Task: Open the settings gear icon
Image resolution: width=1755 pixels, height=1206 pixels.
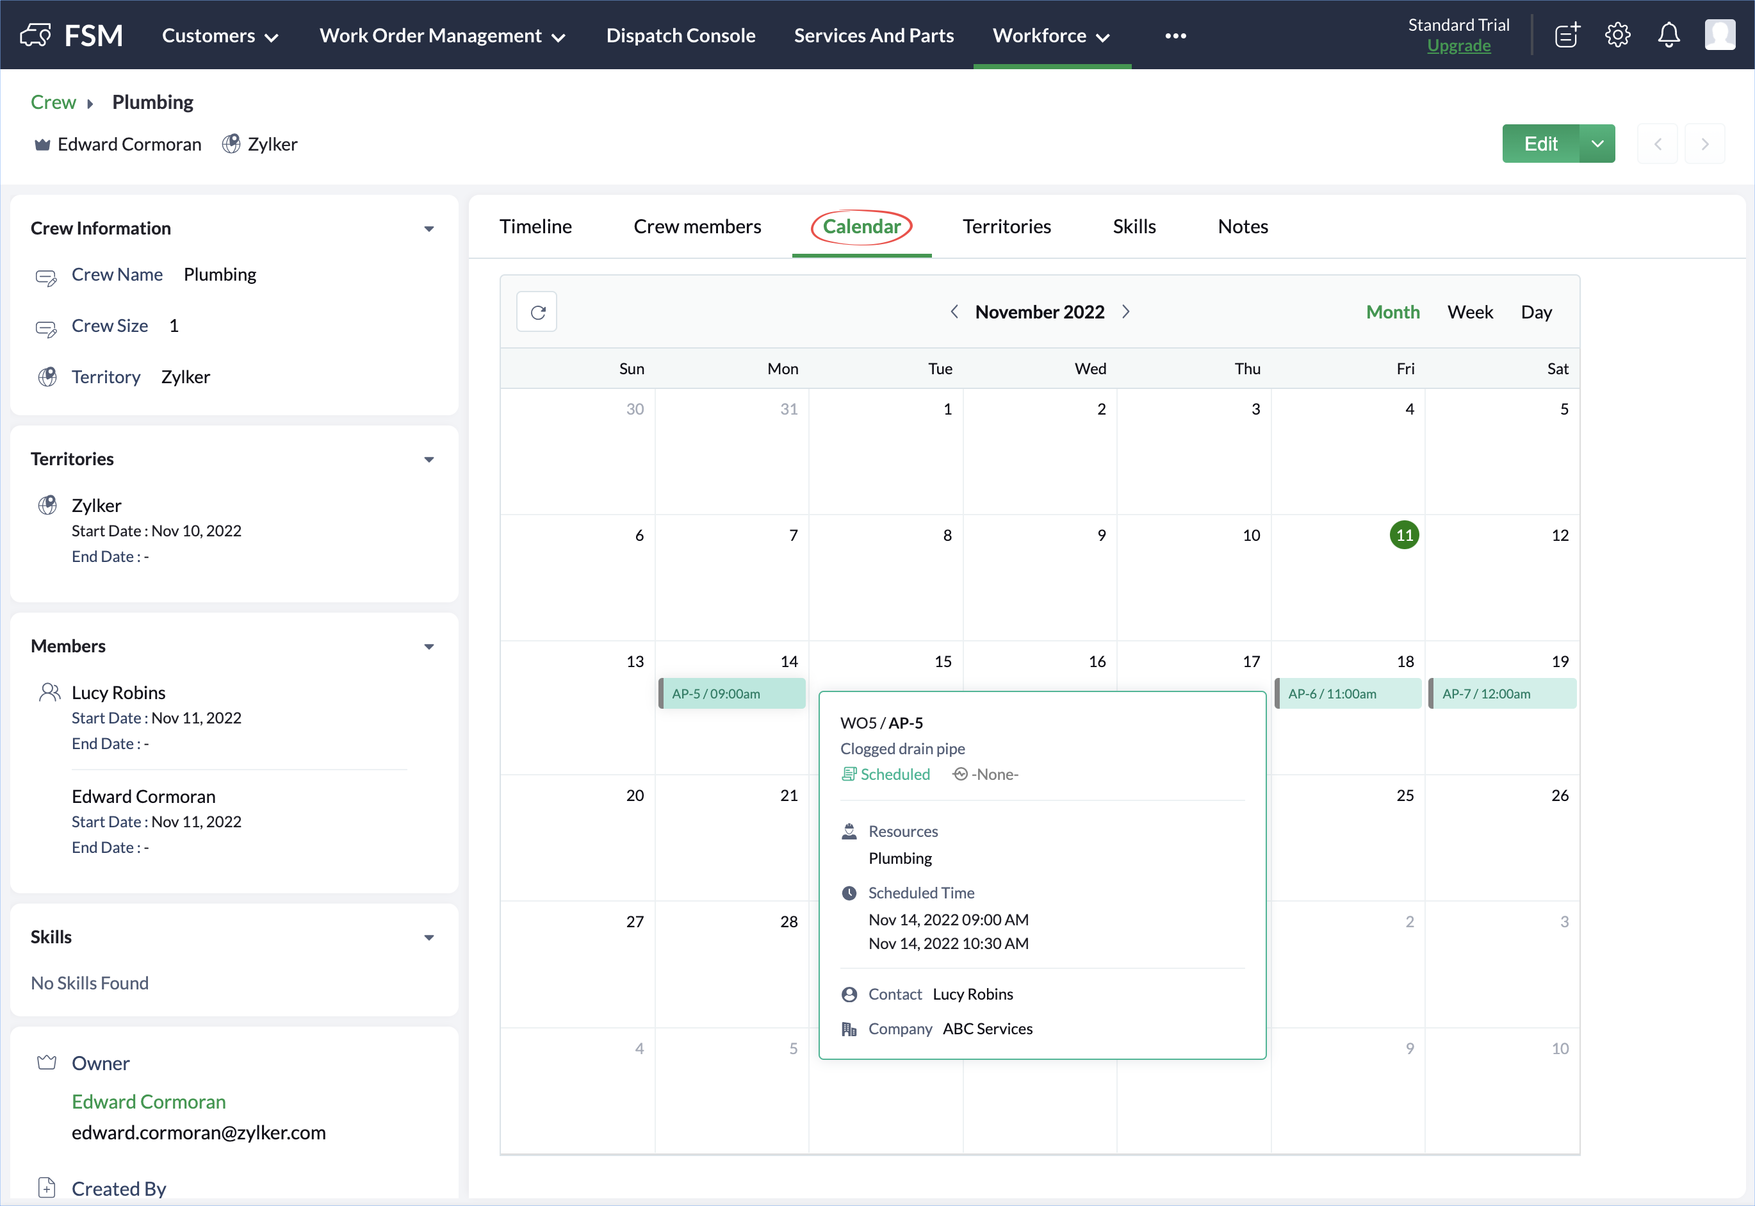Action: click(1617, 35)
